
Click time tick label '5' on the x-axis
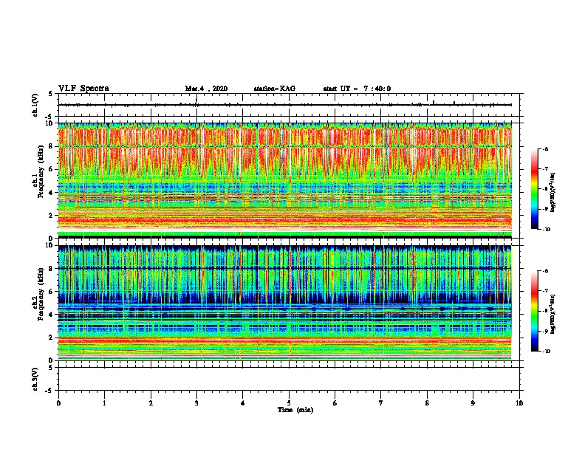coord(289,403)
